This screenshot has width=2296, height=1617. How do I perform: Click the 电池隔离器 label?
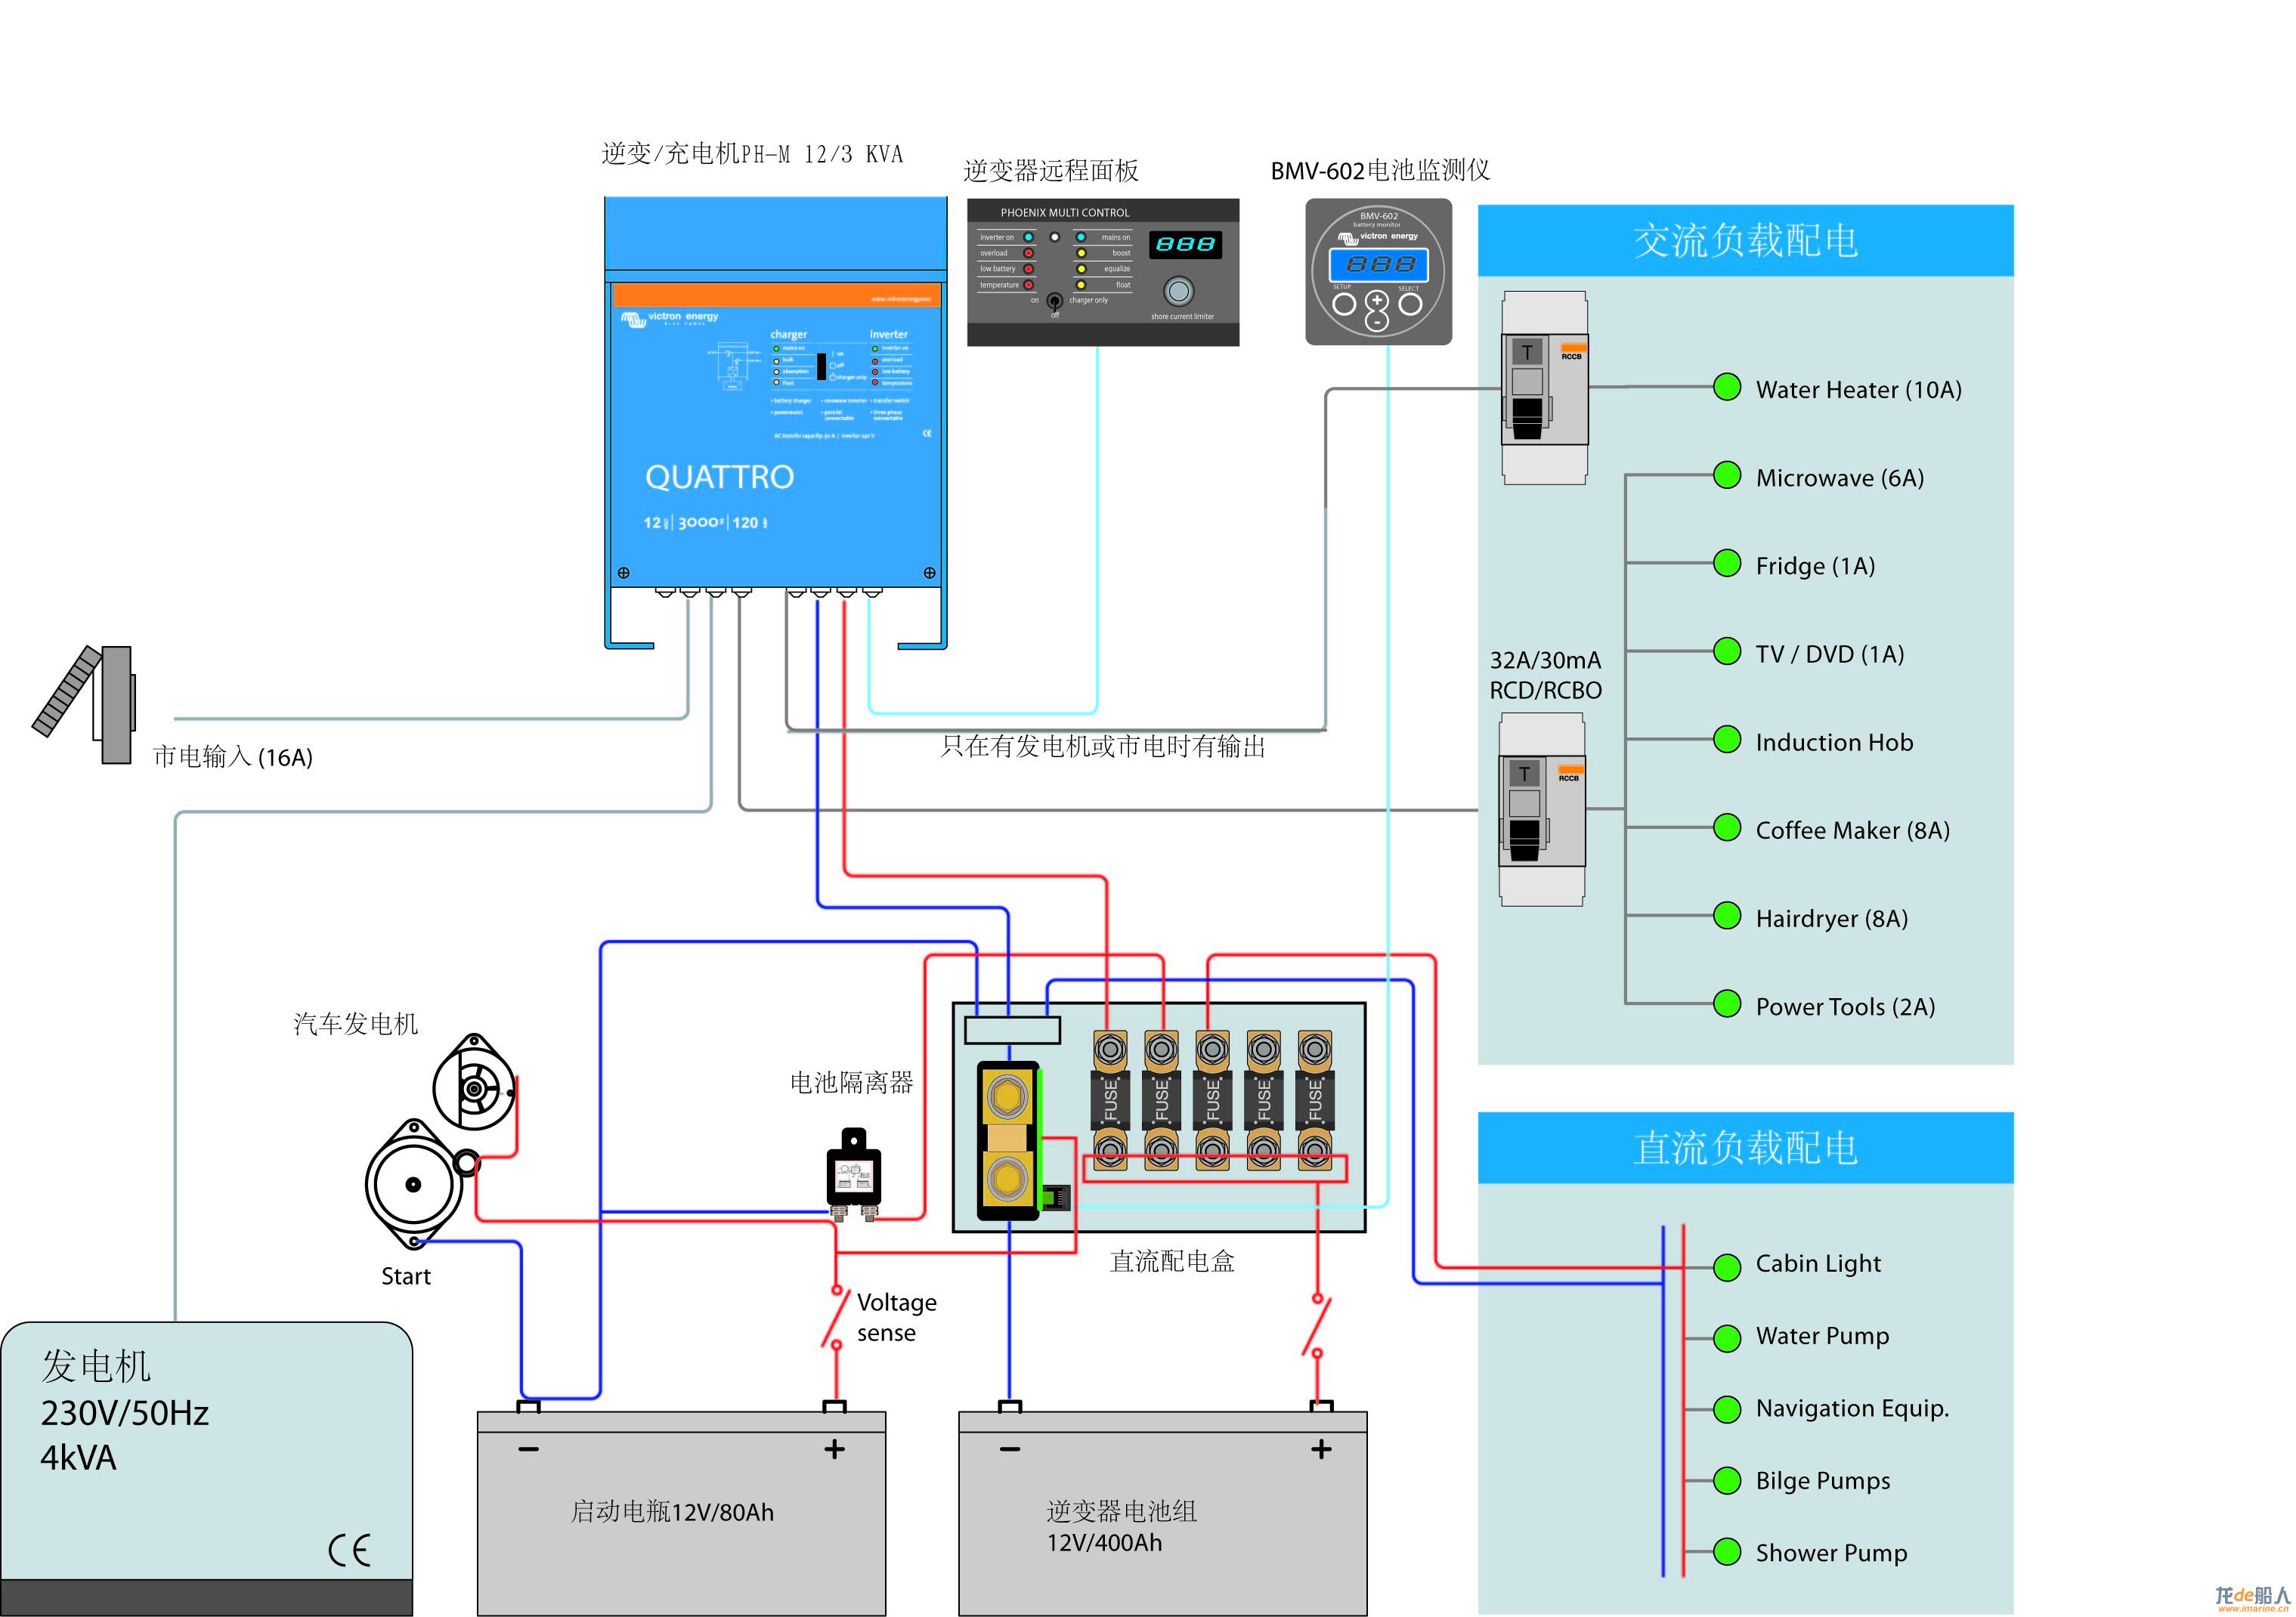851,1083
